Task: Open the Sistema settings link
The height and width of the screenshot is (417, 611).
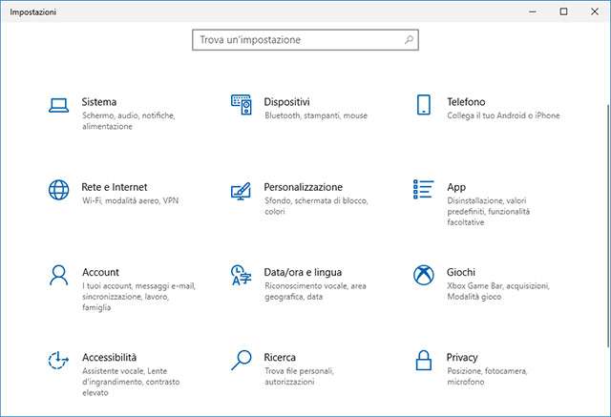Action: 99,102
